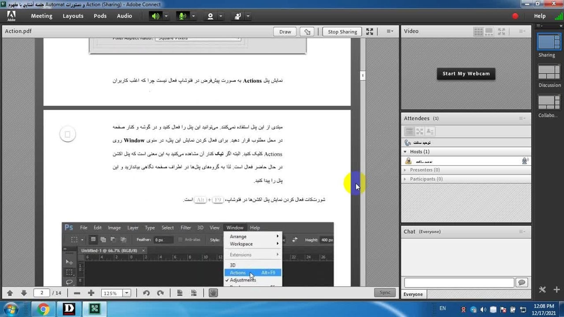Open the Meeting menu
Screen dimensions: 564x317
(x=41, y=16)
